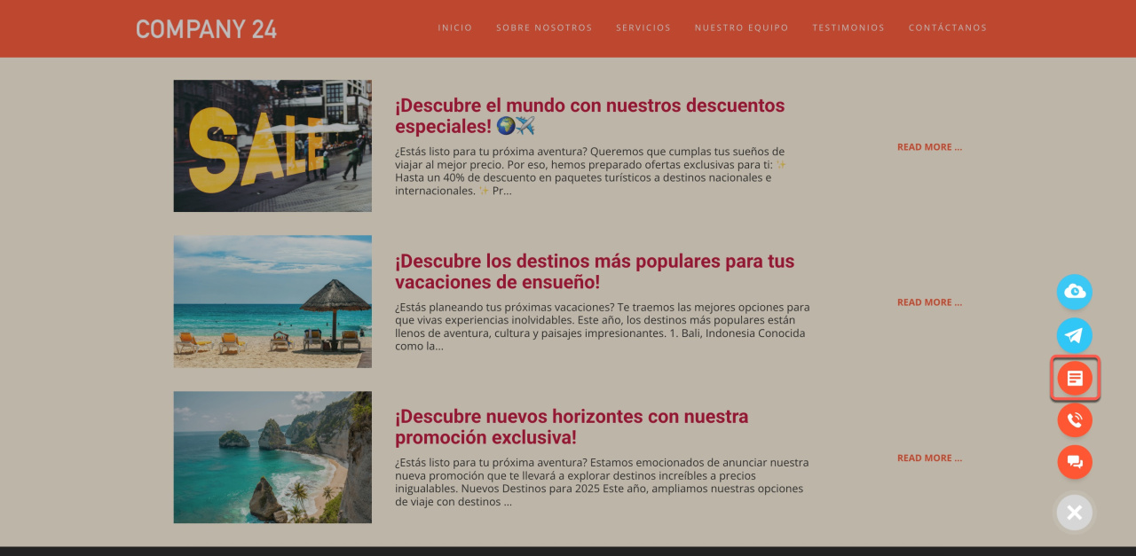Screen dimensions: 1136x556
Task: Click the COMPANY 24 logo
Action: pyautogui.click(x=206, y=28)
